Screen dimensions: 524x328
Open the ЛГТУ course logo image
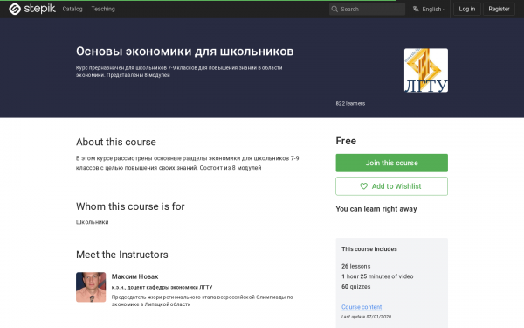pos(426,70)
